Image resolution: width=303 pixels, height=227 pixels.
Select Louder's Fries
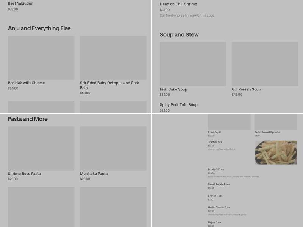tap(216, 169)
